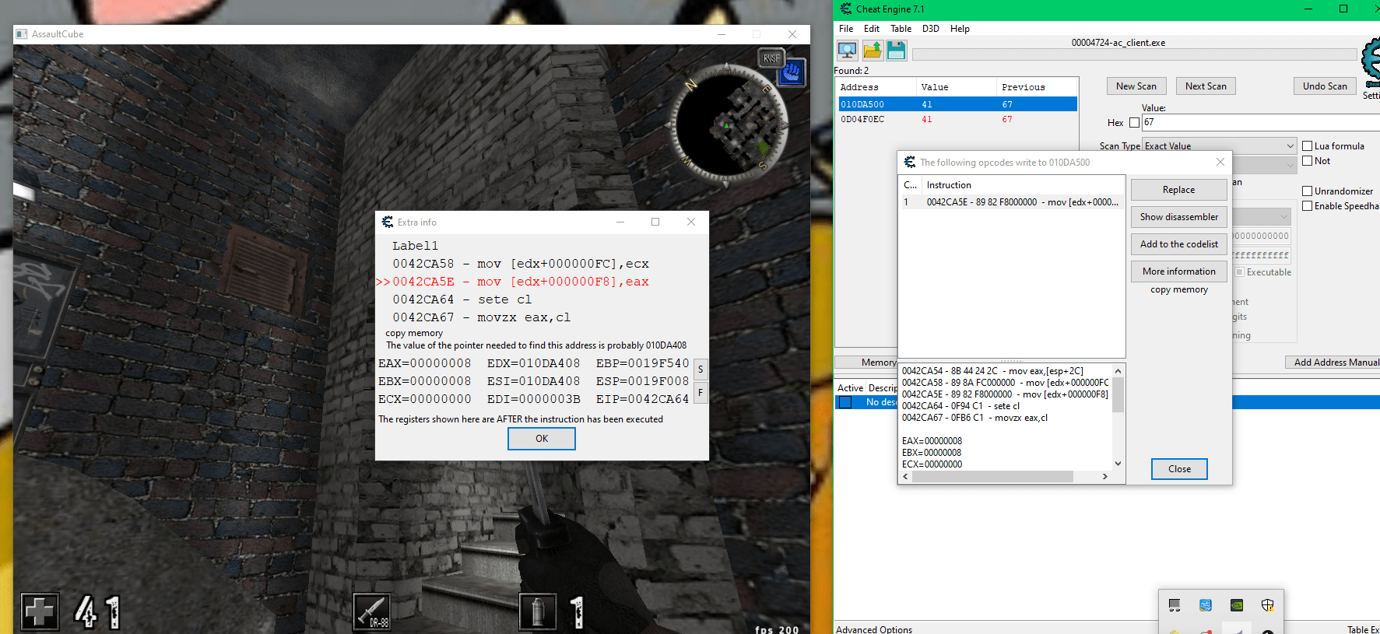Select address 0D04F0EC in results list
Viewport: 1380px width, 634px height.
pyautogui.click(x=957, y=119)
